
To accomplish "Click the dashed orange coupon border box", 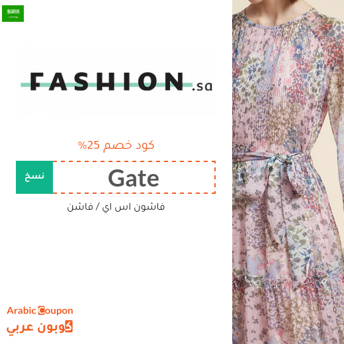I will coord(134,177).
